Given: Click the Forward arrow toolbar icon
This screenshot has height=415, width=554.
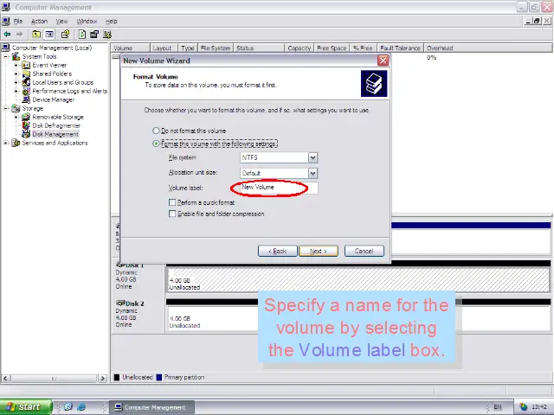Looking at the screenshot, I should tap(19, 35).
